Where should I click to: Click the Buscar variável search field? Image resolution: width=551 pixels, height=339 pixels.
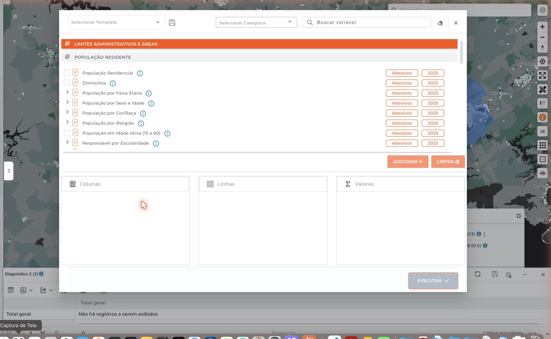point(366,22)
